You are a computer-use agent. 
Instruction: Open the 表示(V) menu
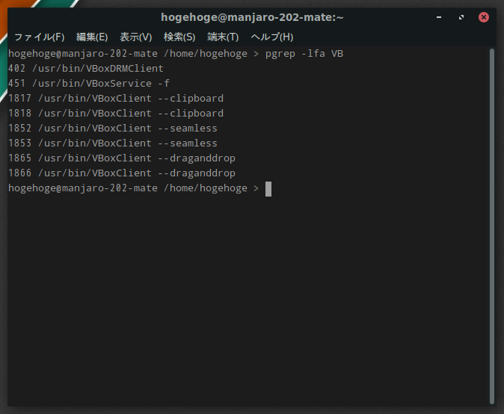135,37
